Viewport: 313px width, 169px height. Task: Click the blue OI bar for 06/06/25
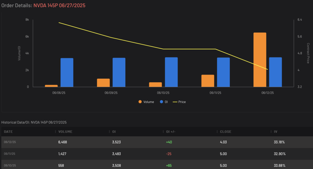click(x=67, y=72)
